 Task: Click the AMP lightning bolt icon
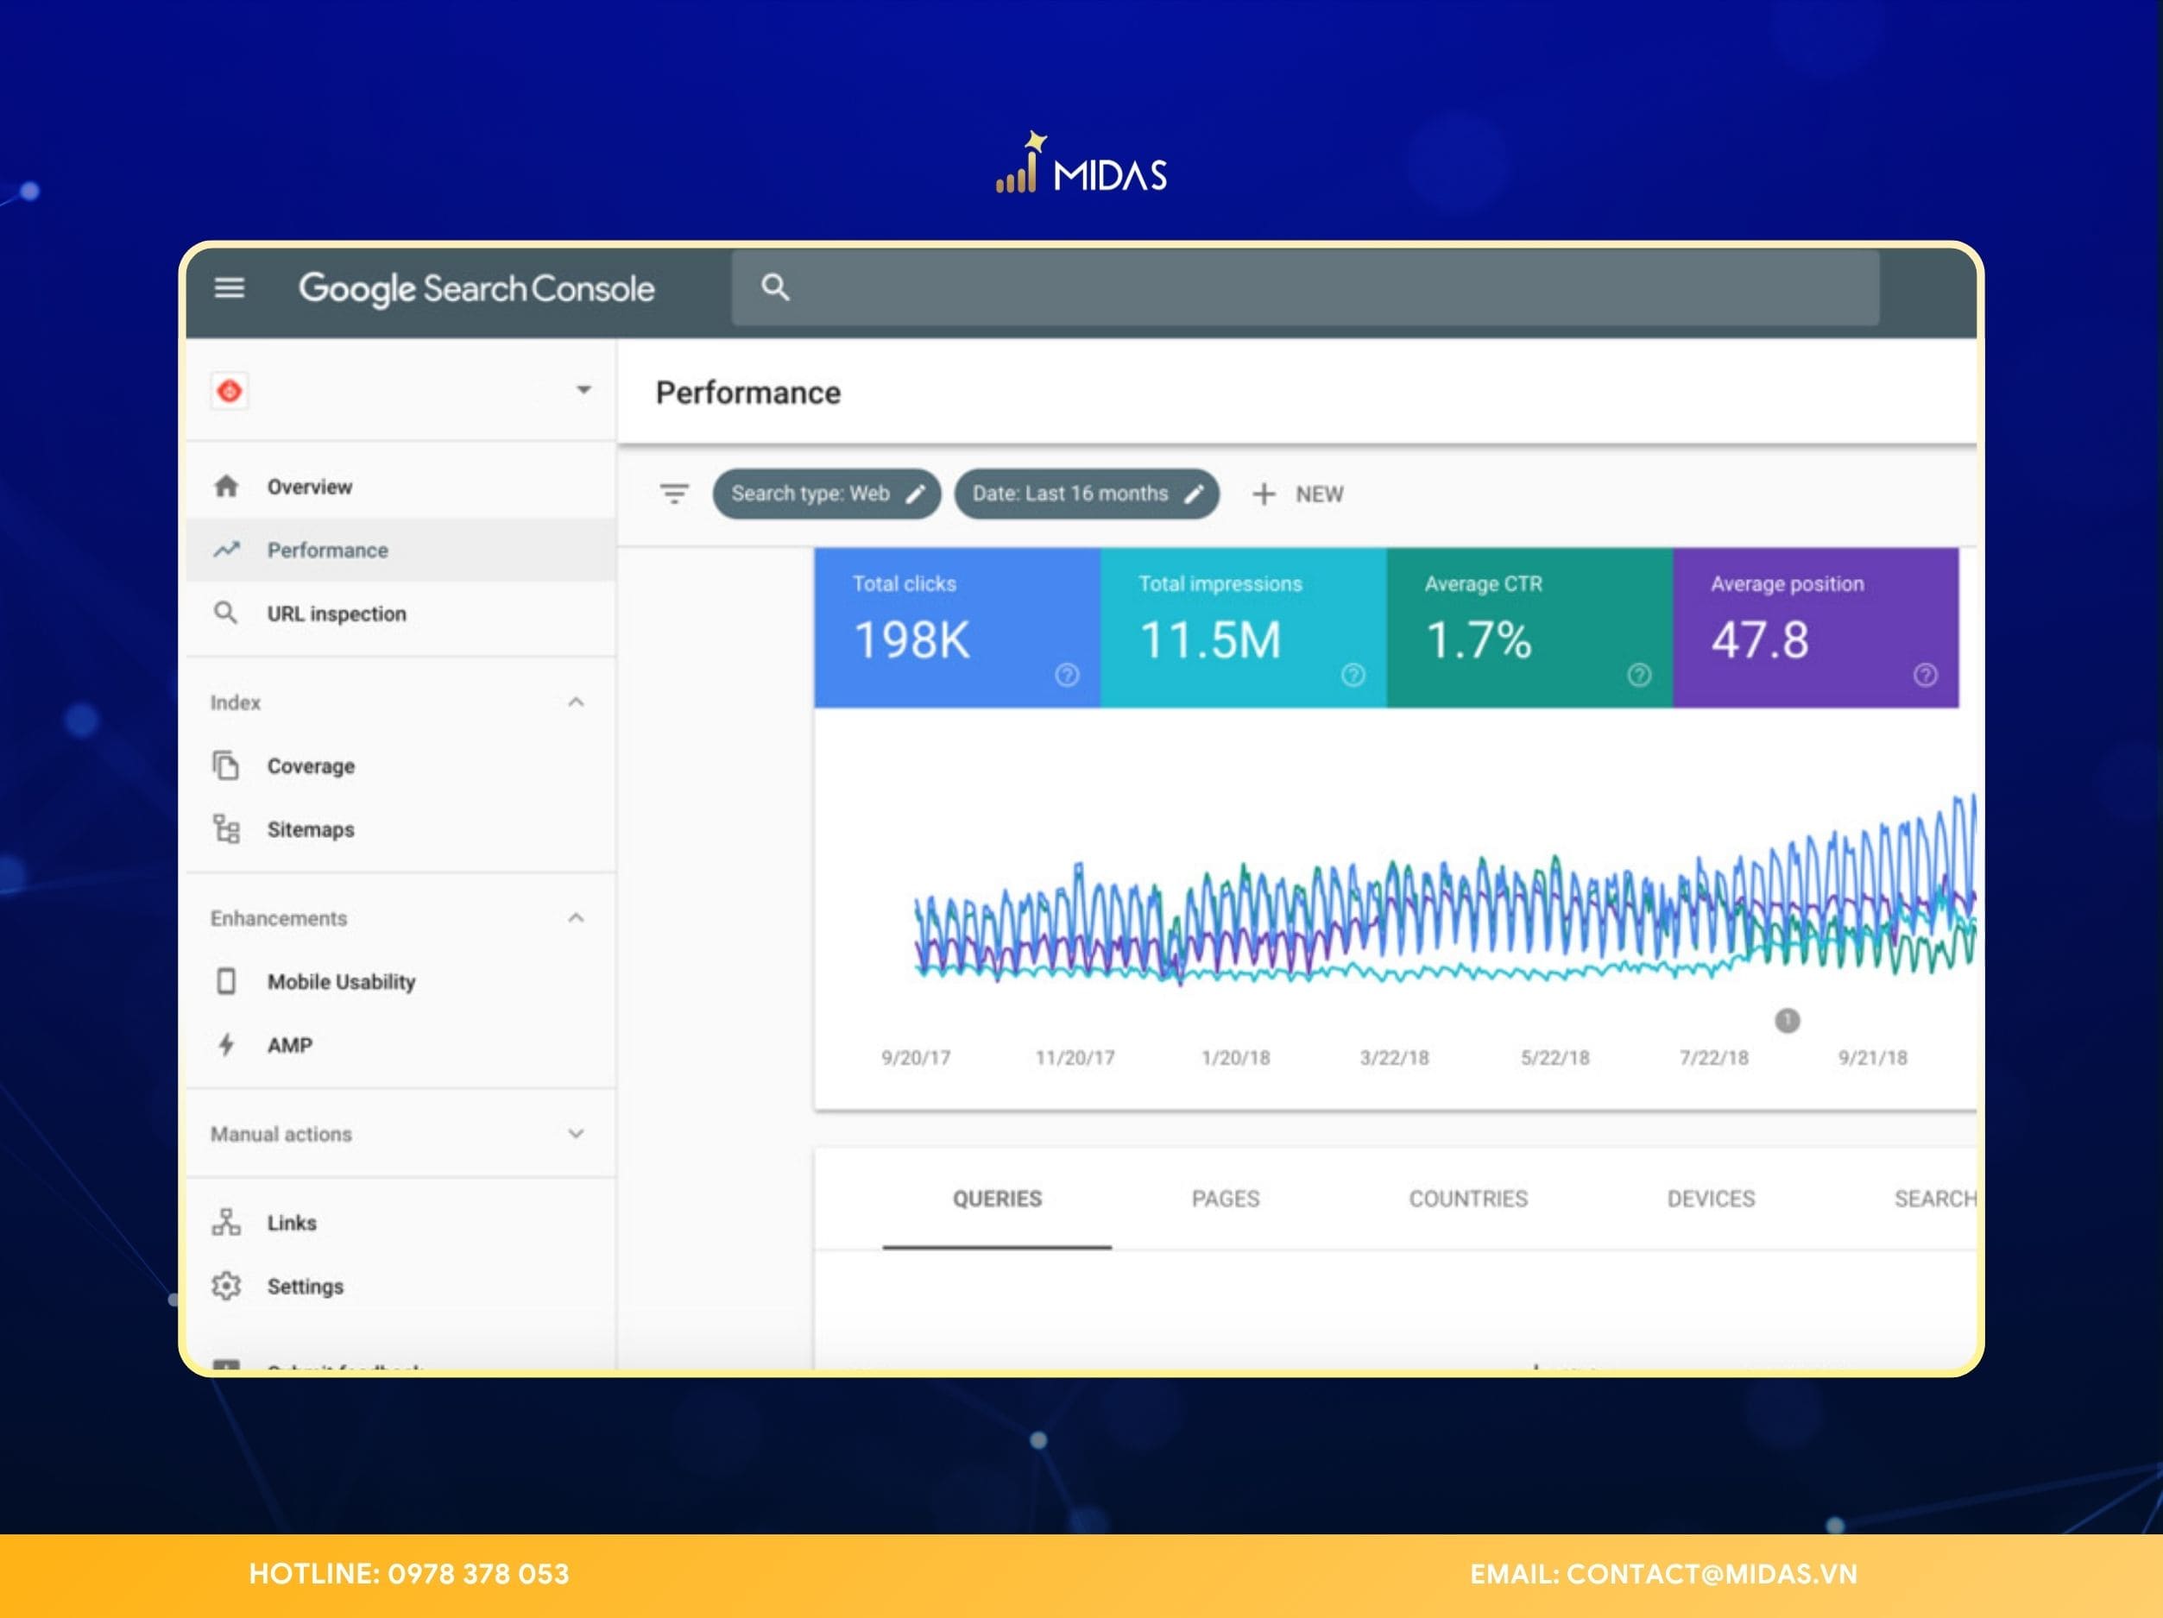(x=226, y=1045)
